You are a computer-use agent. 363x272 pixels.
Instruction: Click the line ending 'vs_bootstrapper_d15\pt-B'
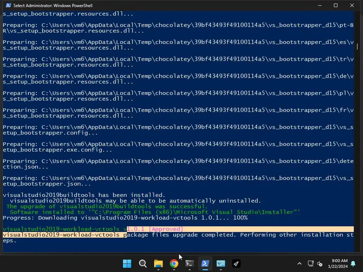click(x=178, y=25)
